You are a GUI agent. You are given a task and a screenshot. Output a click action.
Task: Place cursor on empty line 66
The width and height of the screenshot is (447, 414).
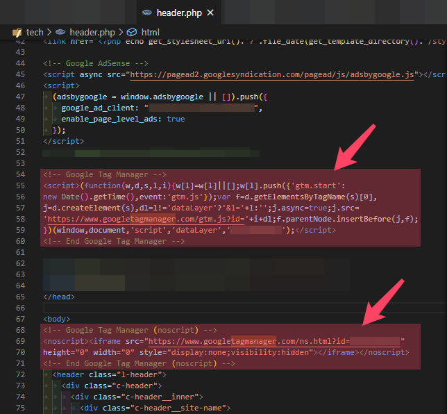[x=244, y=308]
